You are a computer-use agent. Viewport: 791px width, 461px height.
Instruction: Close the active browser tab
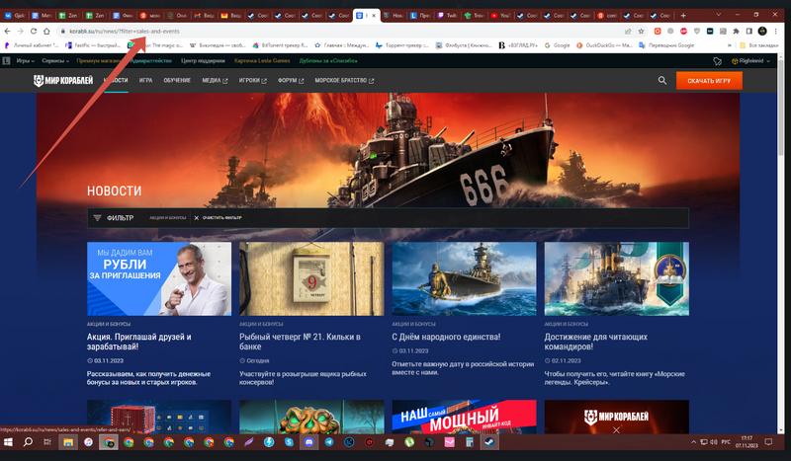pos(374,16)
